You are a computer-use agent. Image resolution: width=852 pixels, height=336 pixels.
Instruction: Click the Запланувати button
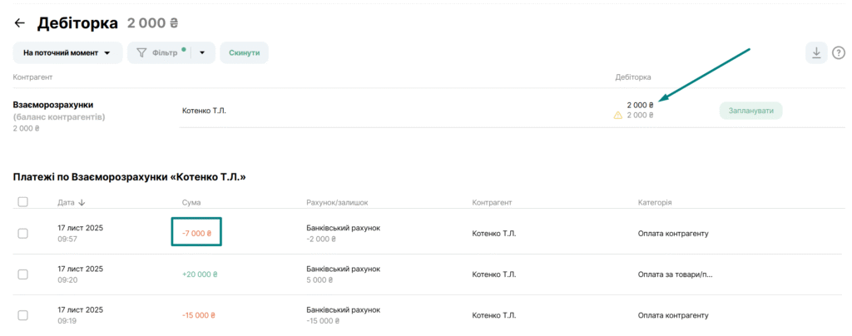(x=750, y=111)
